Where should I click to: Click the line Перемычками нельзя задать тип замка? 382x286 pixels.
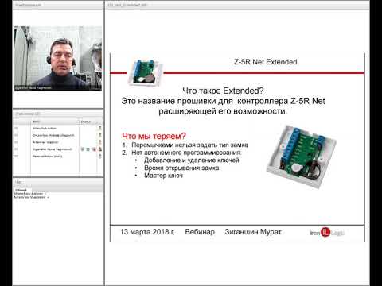click(x=189, y=145)
